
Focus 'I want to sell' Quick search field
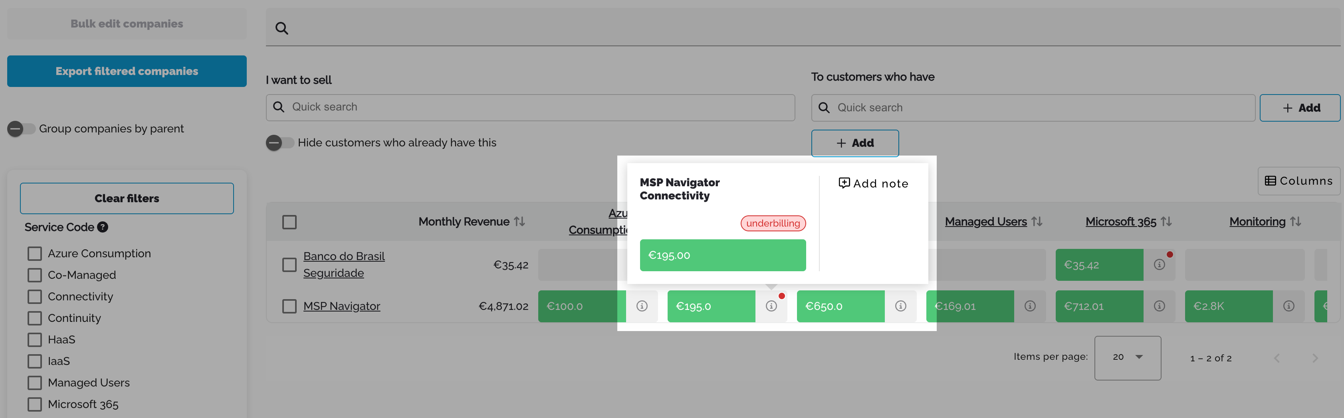(x=530, y=107)
